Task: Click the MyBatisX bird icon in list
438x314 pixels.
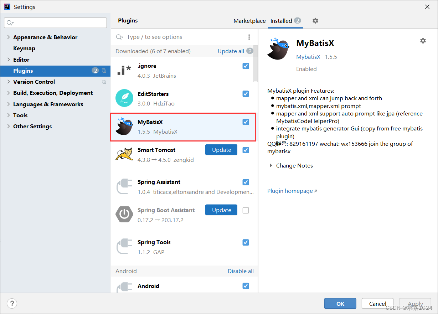Action: click(124, 126)
